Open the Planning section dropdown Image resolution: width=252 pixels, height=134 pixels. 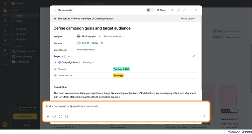pos(89,62)
